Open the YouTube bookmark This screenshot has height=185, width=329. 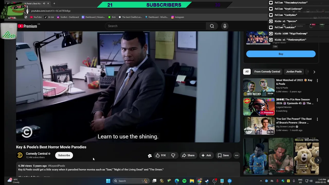coord(36,17)
